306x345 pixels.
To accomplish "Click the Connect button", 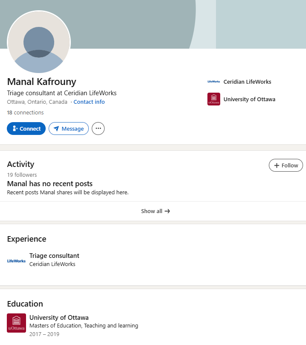I will [26, 129].
